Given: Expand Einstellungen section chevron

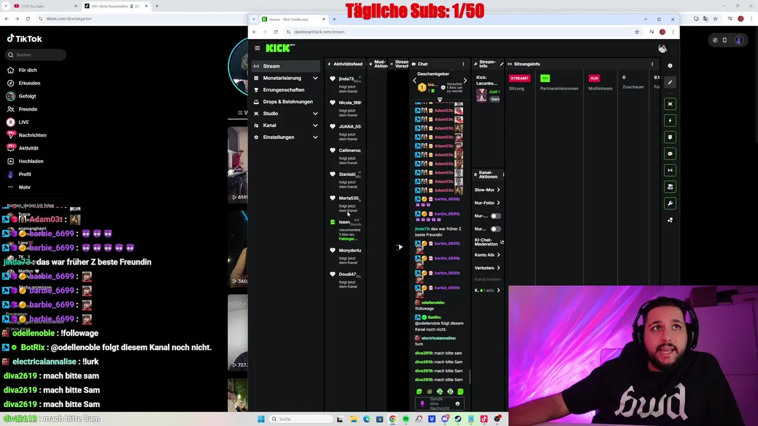Looking at the screenshot, I should pyautogui.click(x=315, y=137).
